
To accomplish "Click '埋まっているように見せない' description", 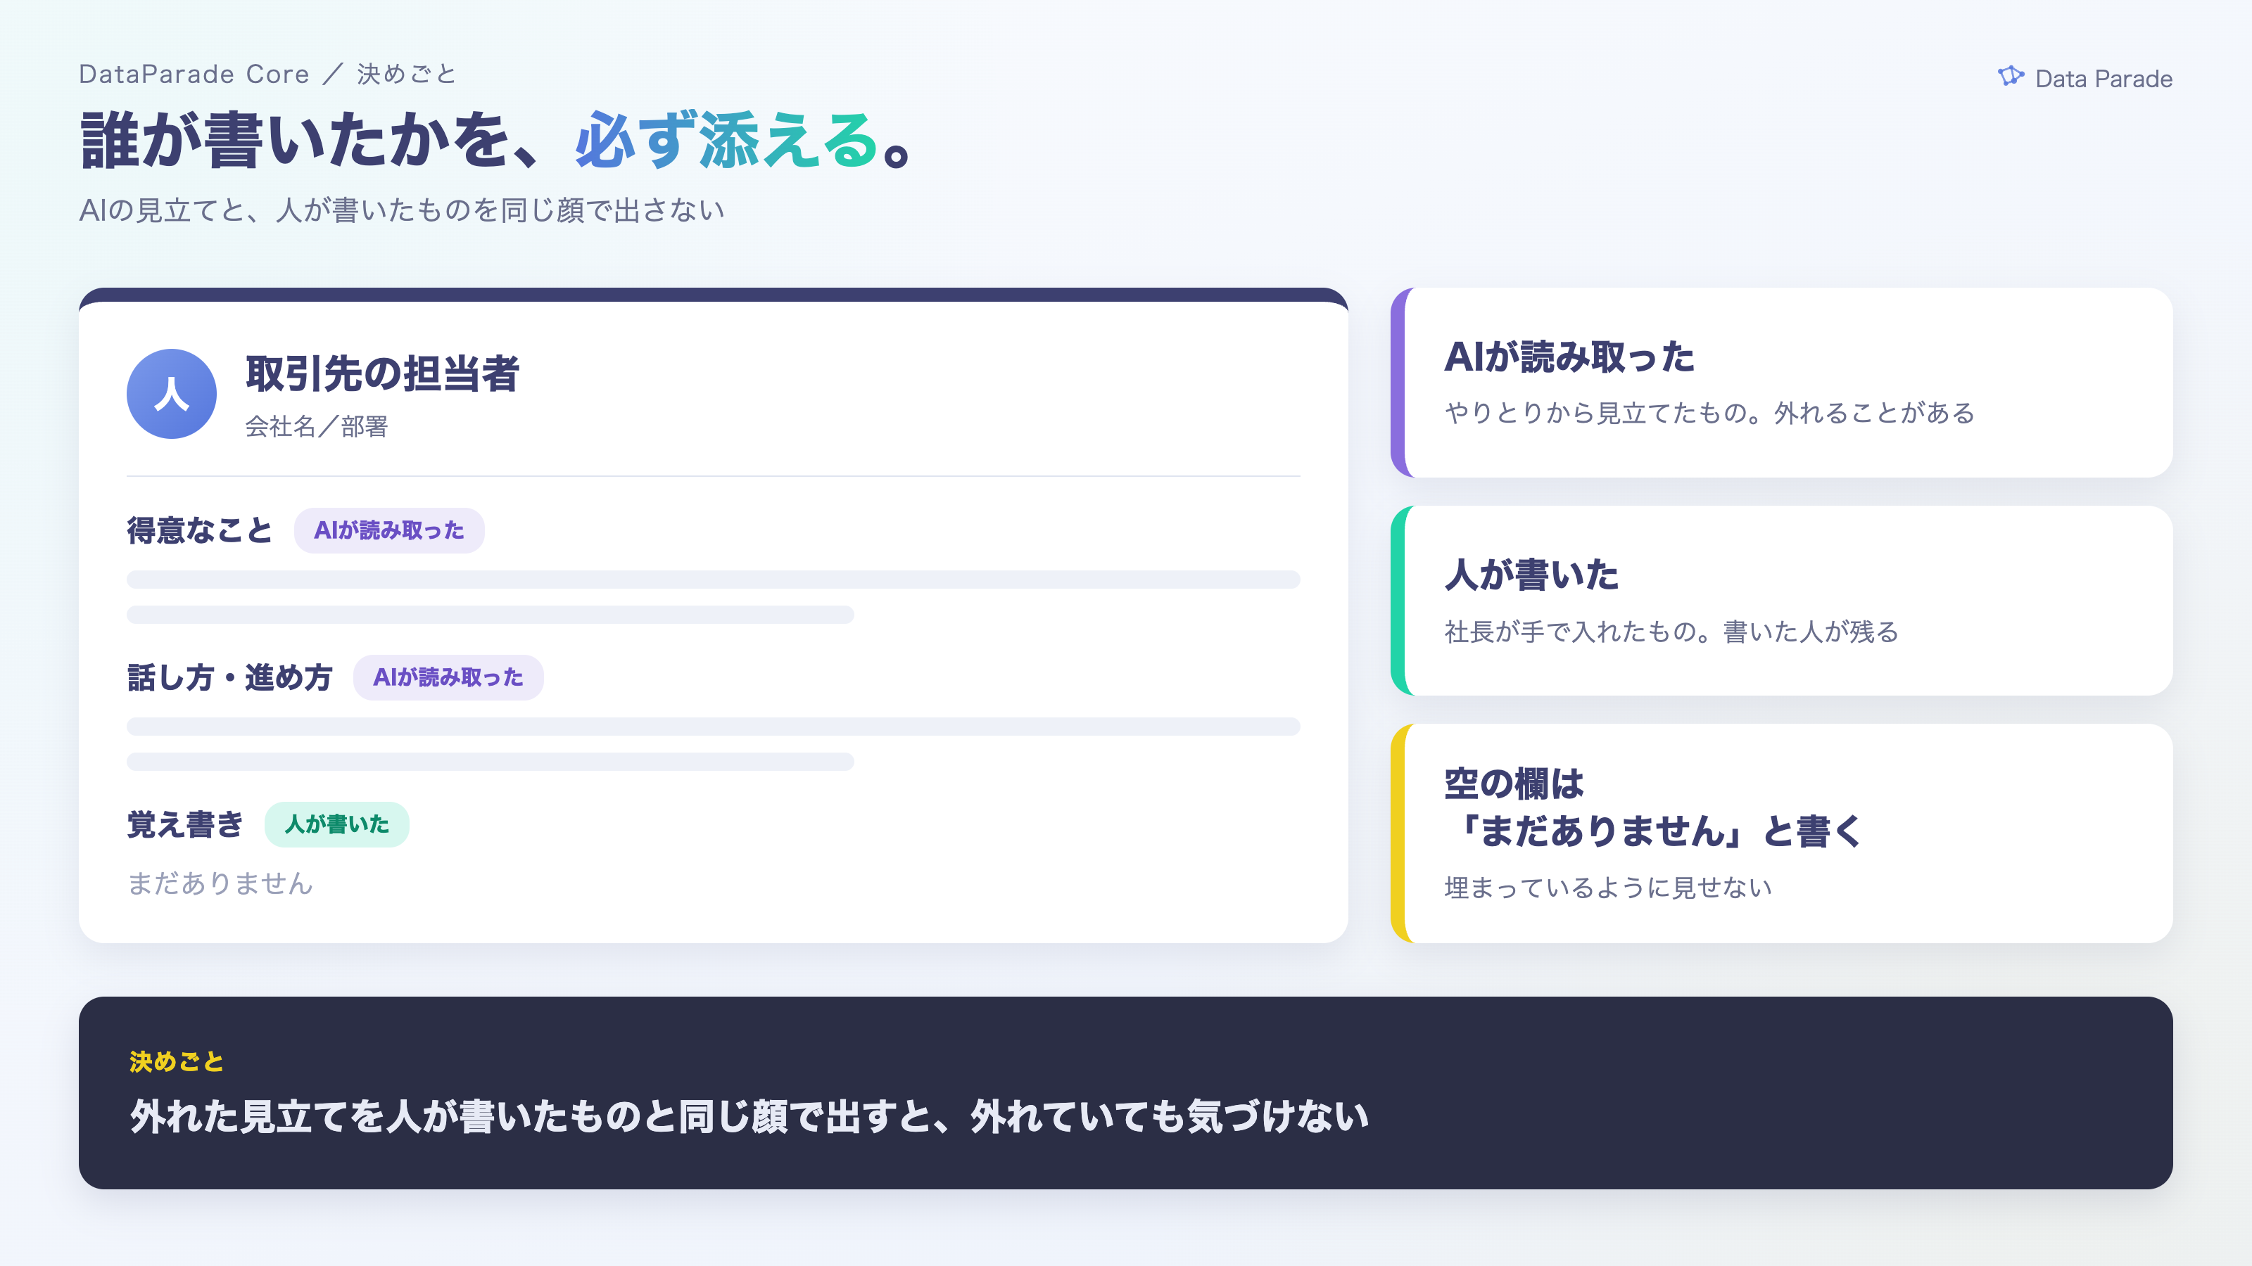I will tap(1609, 887).
